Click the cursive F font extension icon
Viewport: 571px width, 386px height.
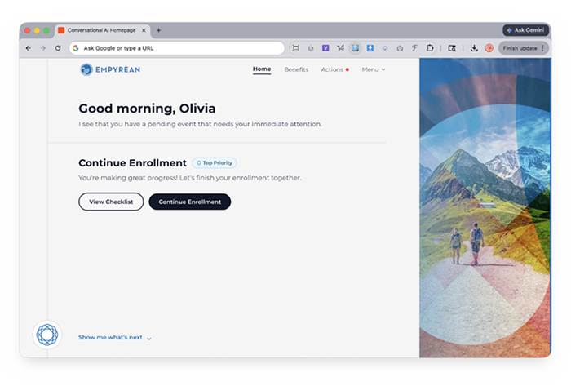click(x=414, y=48)
